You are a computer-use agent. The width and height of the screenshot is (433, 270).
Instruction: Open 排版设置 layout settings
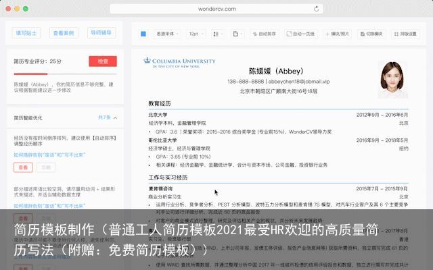pos(405,34)
